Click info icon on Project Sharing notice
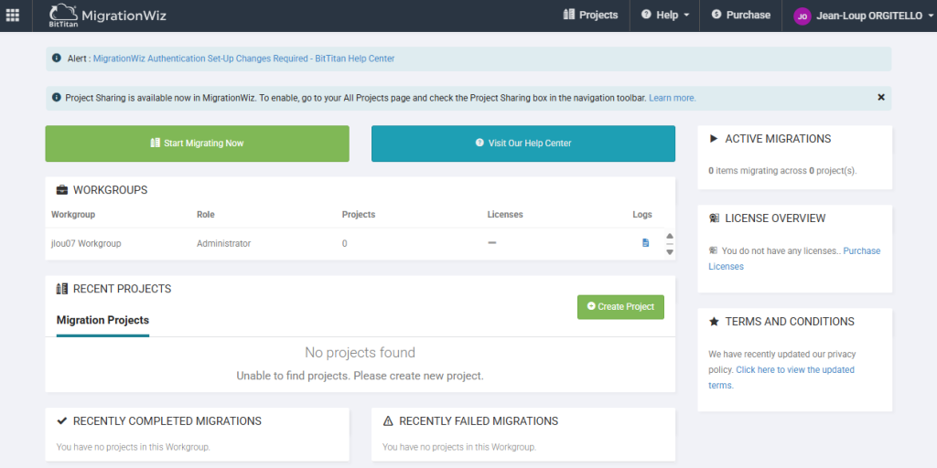 point(57,97)
